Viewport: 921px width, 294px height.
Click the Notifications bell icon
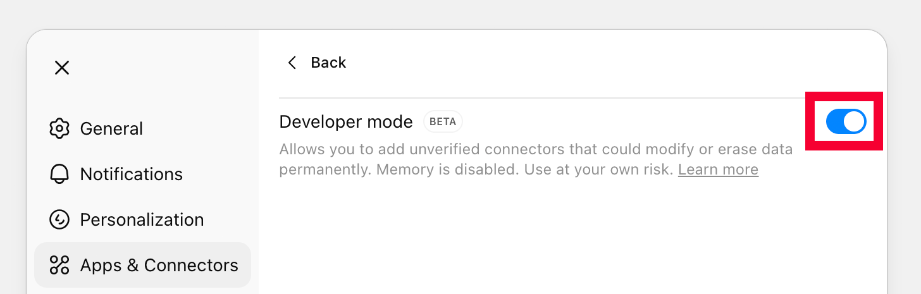(59, 174)
